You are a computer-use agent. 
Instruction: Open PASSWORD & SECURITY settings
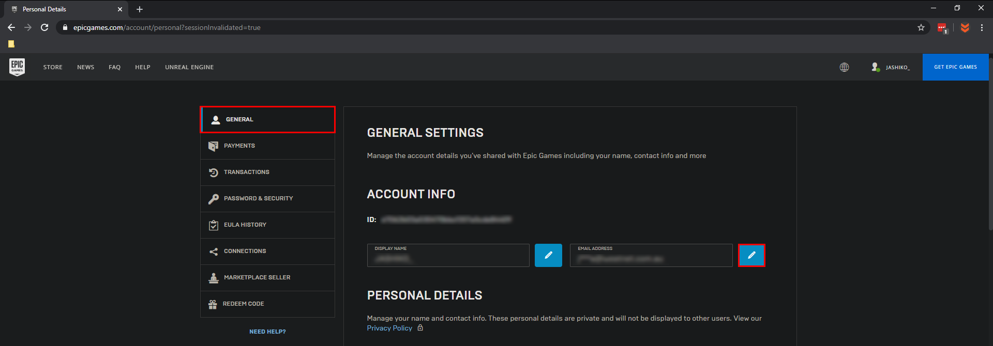267,198
